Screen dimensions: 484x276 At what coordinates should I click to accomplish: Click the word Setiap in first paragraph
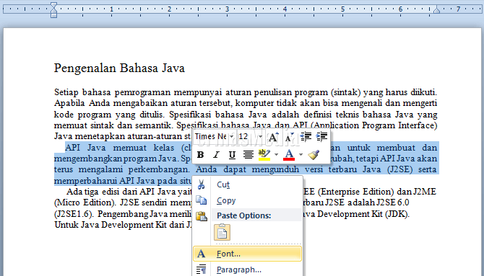tap(66, 92)
